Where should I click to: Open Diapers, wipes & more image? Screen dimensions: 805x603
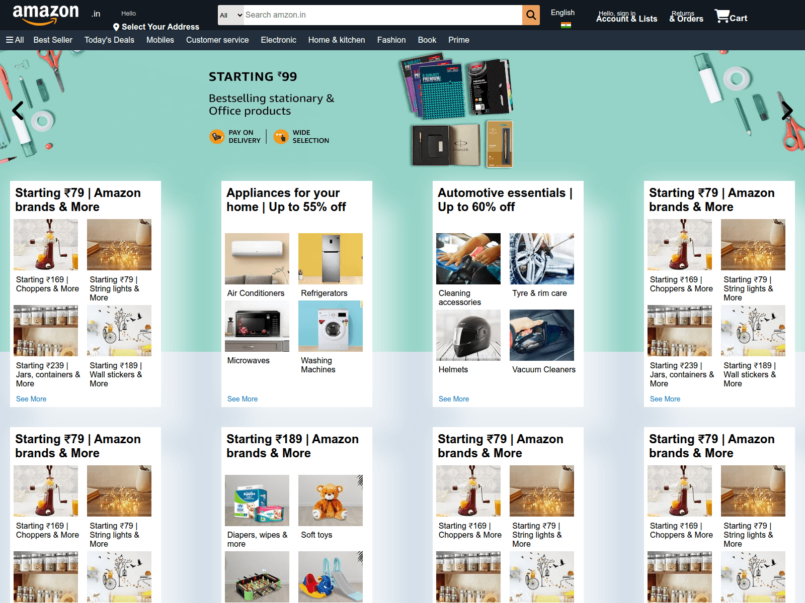257,500
